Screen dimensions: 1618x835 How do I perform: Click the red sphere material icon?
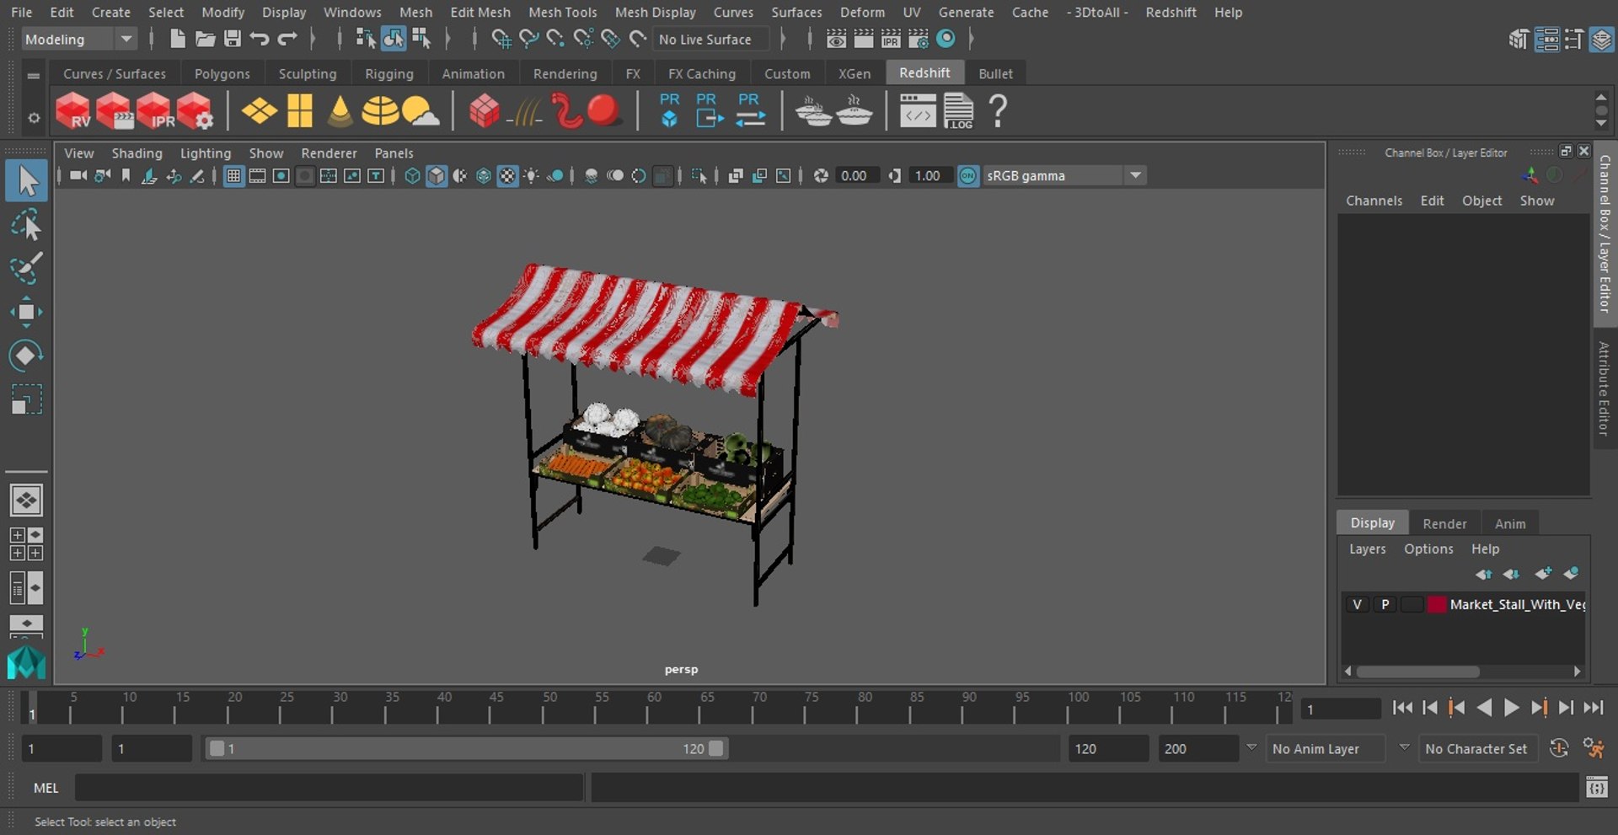coord(603,111)
